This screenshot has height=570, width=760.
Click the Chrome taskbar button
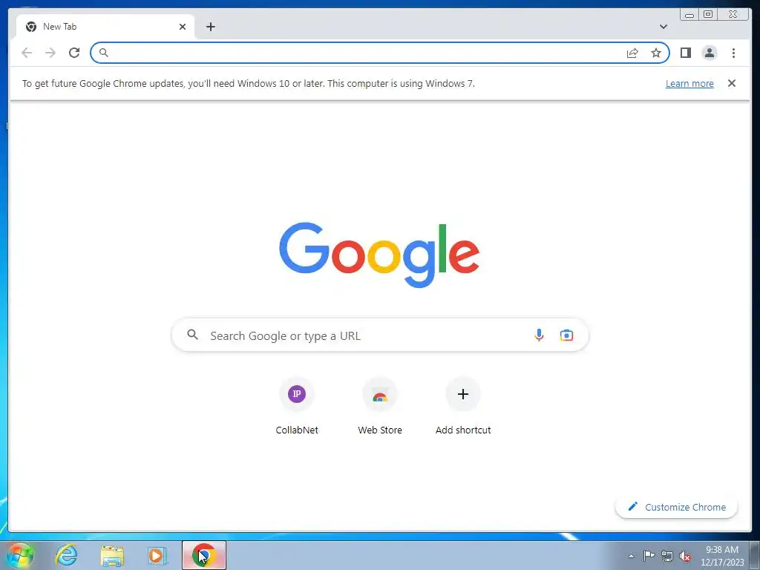click(204, 555)
